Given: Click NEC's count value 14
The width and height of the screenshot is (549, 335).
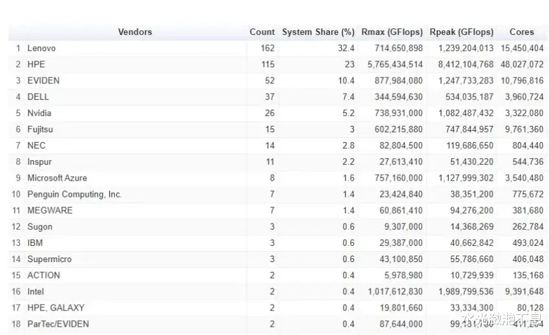Looking at the screenshot, I should (x=270, y=146).
